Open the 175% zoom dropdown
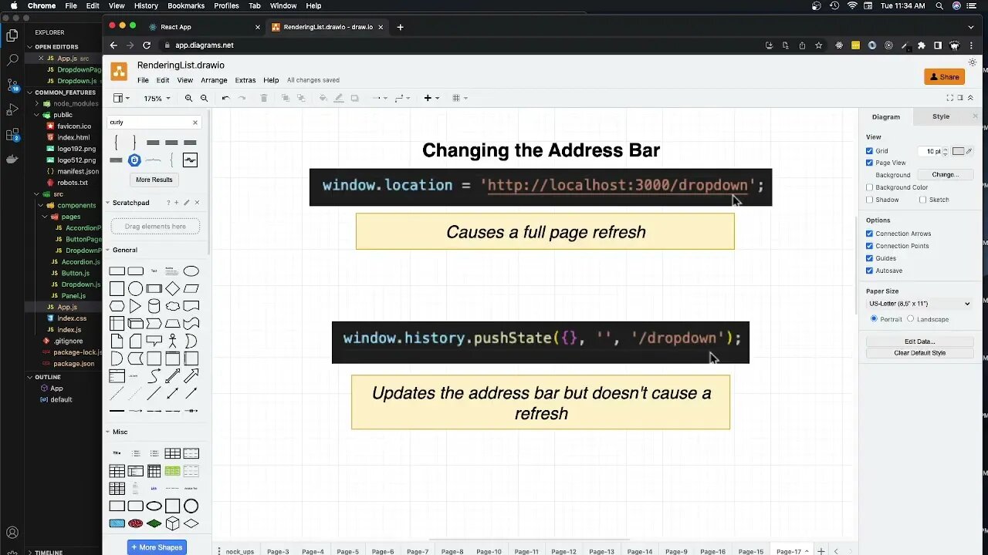The image size is (988, 555). (157, 99)
